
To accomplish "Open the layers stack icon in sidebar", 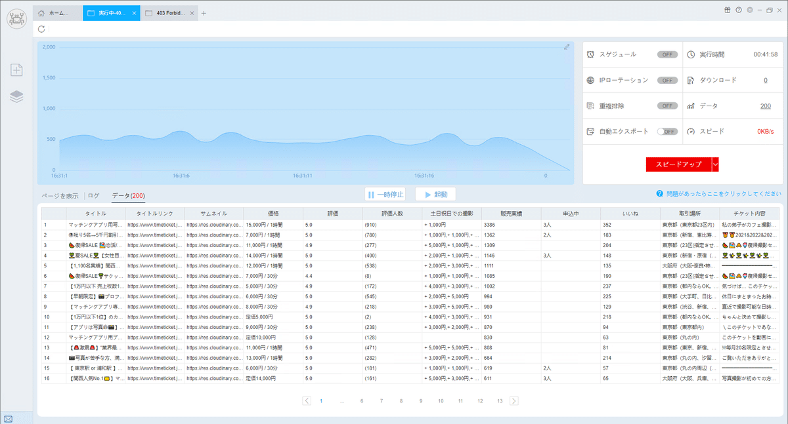I will coord(17,96).
